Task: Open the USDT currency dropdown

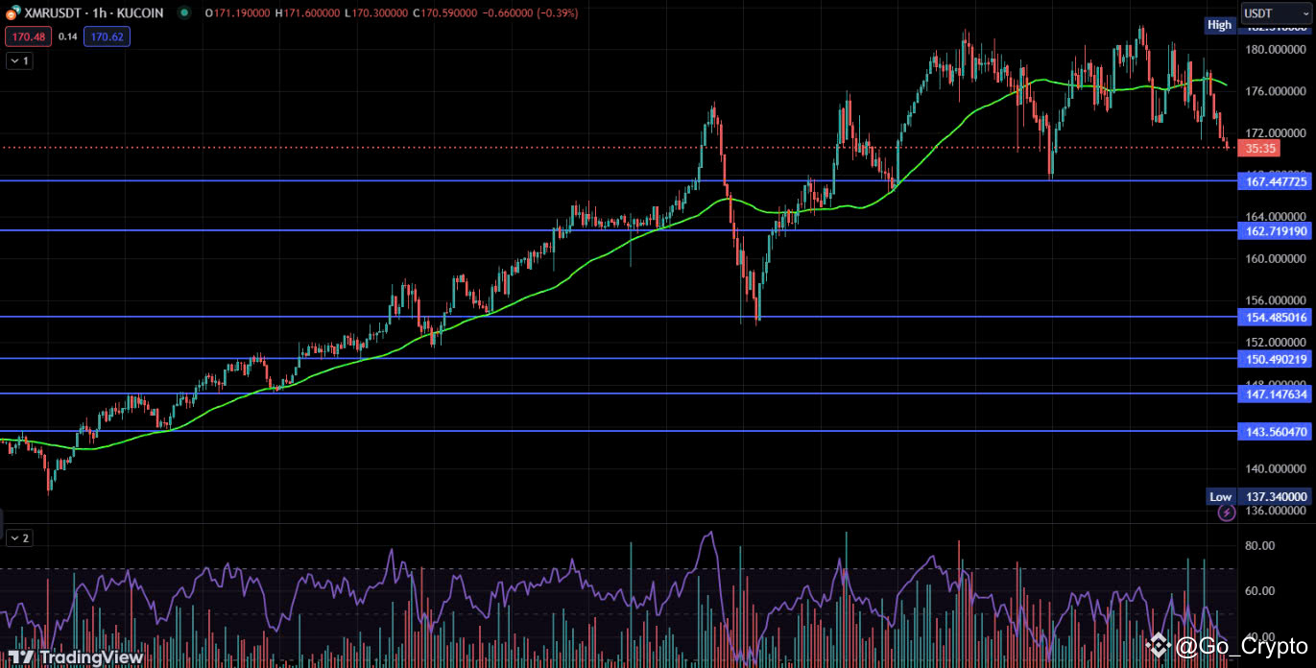Action: coord(1276,13)
